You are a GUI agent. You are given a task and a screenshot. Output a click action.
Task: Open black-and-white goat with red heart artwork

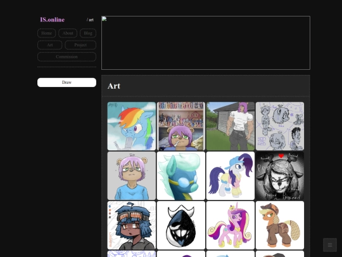280,176
